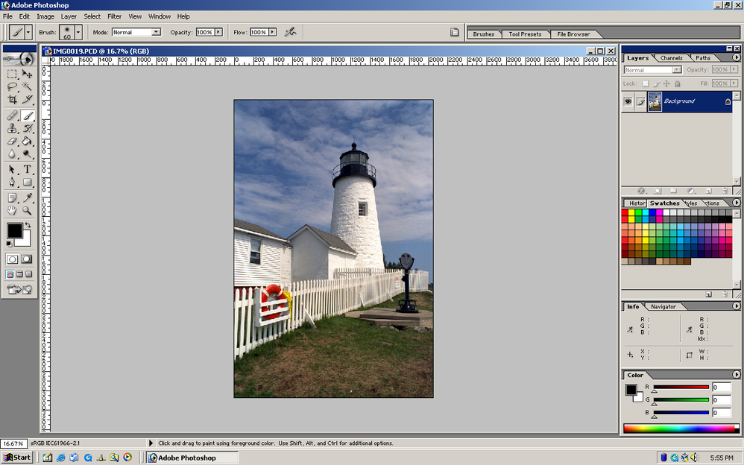Image resolution: width=744 pixels, height=465 pixels.
Task: Toggle Background layer visibility eye
Action: [628, 101]
